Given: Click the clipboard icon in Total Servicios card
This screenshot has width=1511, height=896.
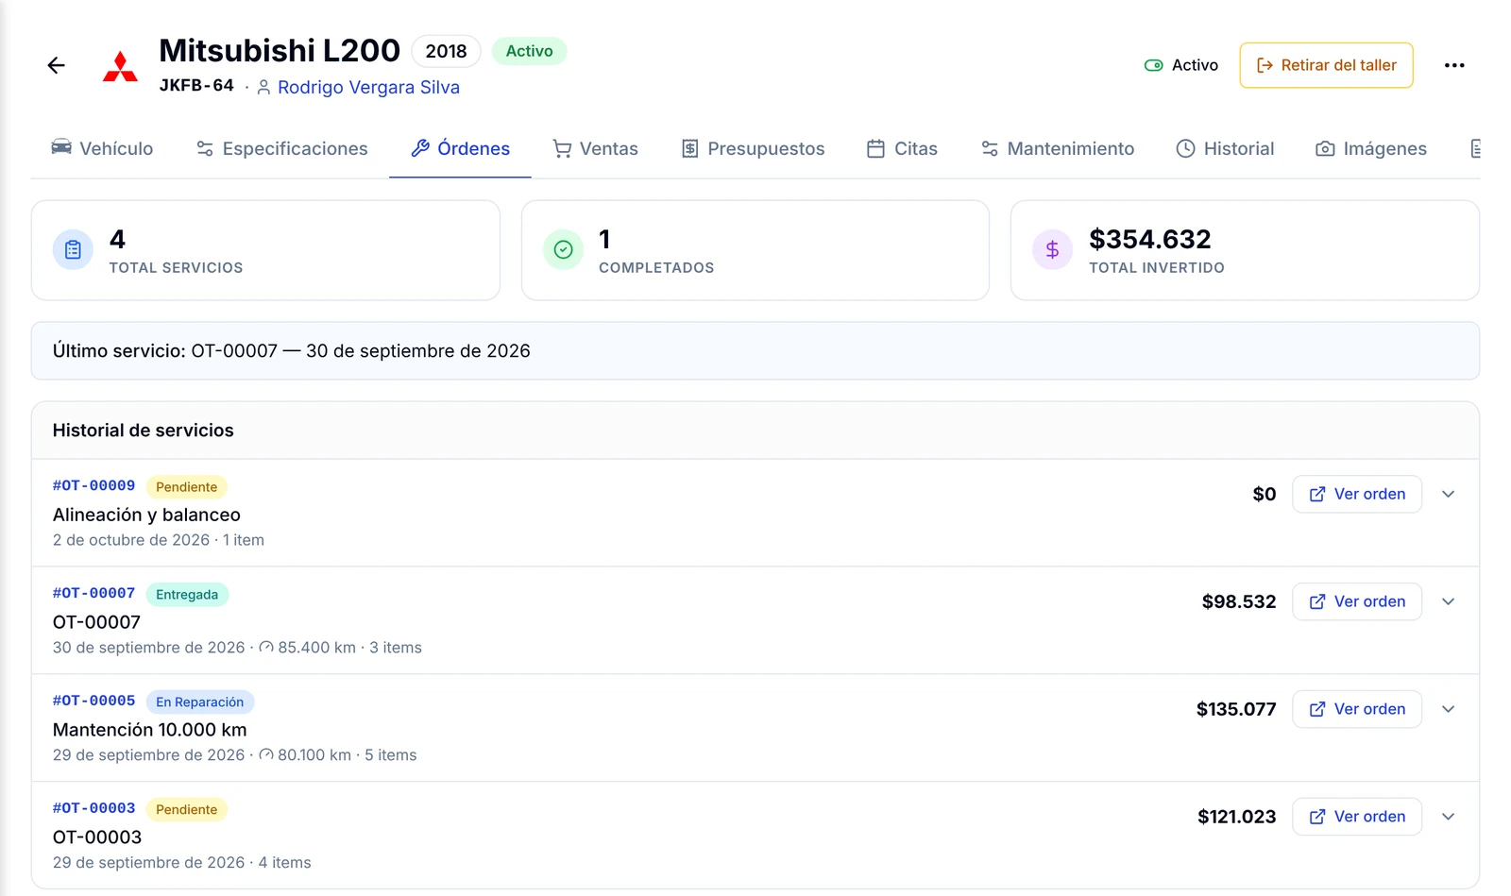Looking at the screenshot, I should point(73,250).
